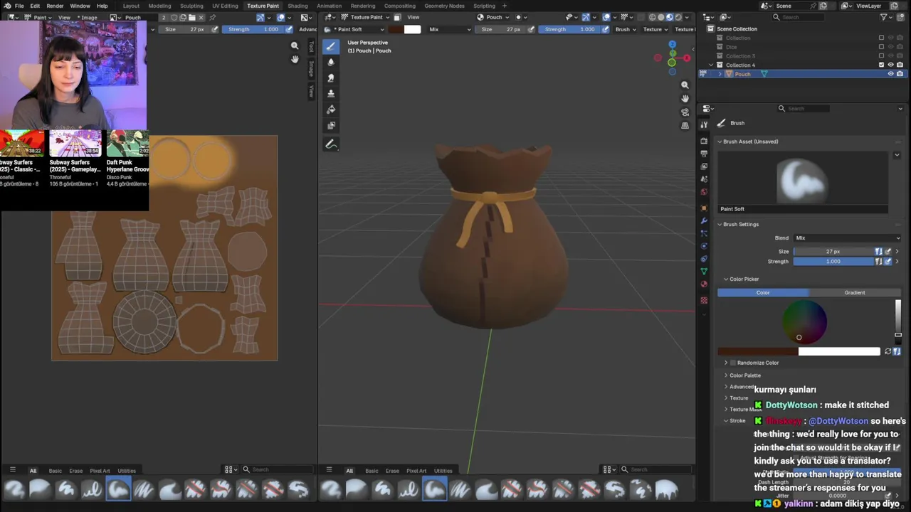911x512 pixels.
Task: Collapse Collection 4 in the outliner
Action: click(711, 65)
